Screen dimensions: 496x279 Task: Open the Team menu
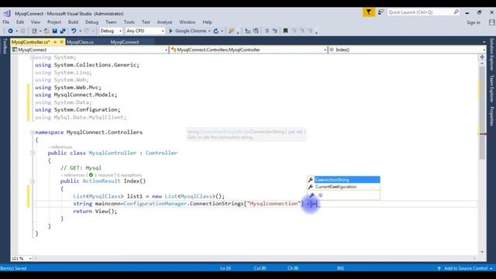click(x=111, y=22)
